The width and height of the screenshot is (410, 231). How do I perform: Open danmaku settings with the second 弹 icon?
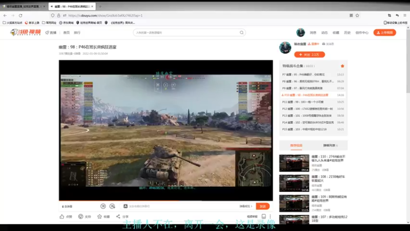pyautogui.click(x=112, y=206)
